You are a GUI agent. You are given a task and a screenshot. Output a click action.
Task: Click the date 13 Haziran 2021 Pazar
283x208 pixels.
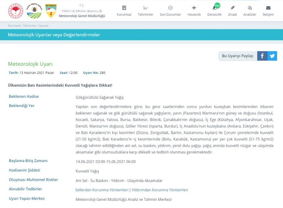(37, 73)
